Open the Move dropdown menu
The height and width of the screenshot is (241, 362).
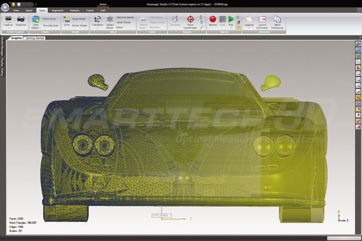click(x=120, y=27)
